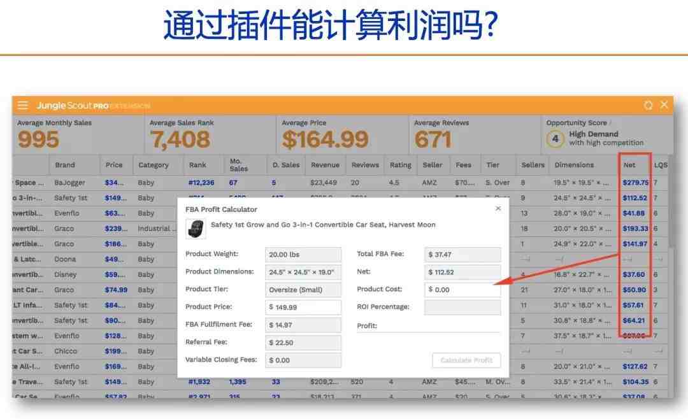Screen dimensions: 688x419
Task: Click the Net value field in calculator
Action: click(462, 272)
